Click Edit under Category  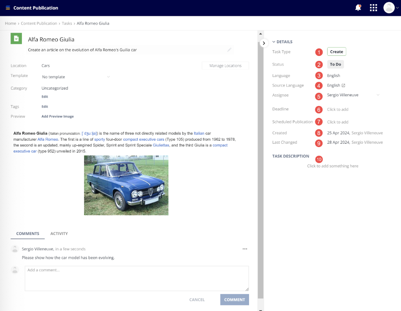(x=45, y=96)
